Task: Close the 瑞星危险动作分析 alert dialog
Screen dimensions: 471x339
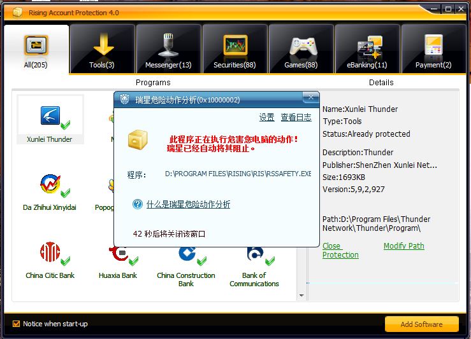Action: [x=311, y=97]
